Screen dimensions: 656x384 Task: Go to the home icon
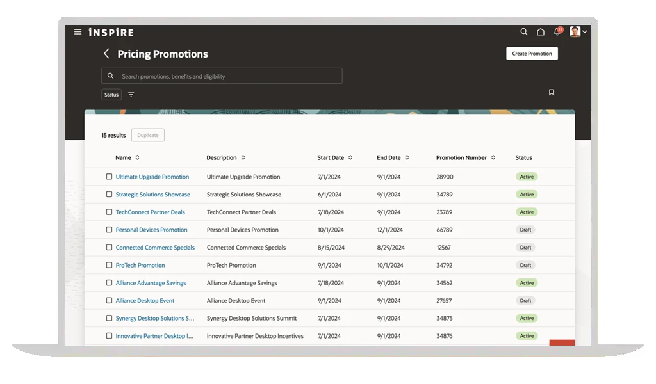pos(541,32)
